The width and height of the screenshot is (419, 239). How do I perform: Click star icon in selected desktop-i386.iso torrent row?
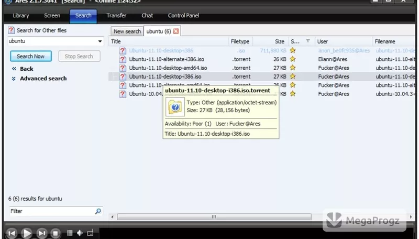pos(293,76)
